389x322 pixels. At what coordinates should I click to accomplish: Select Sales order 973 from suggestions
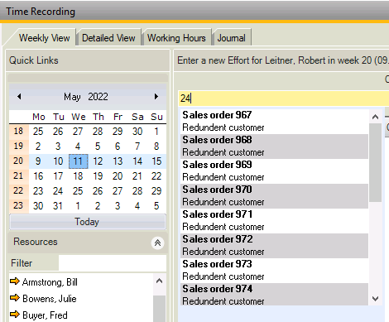(274, 271)
